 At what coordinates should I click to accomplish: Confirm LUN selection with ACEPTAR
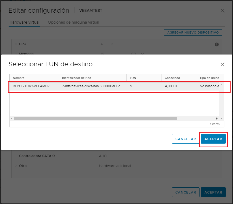tap(213, 139)
